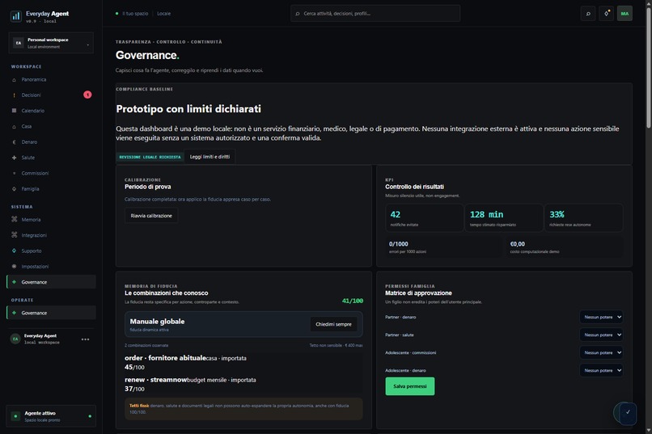This screenshot has width=652, height=434.
Task: Click the red badge on Decisioni
Action: coord(87,95)
